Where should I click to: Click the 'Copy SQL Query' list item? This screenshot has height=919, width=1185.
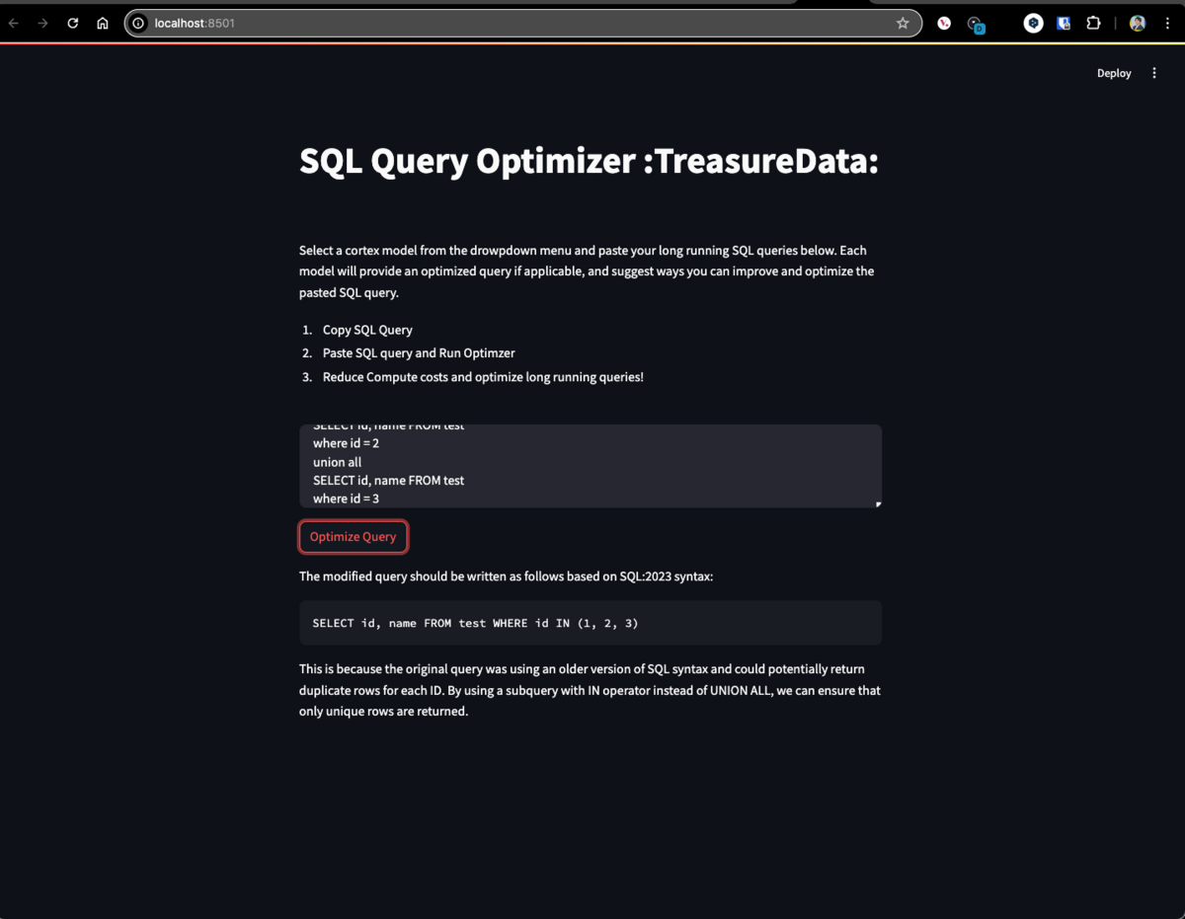coord(367,330)
